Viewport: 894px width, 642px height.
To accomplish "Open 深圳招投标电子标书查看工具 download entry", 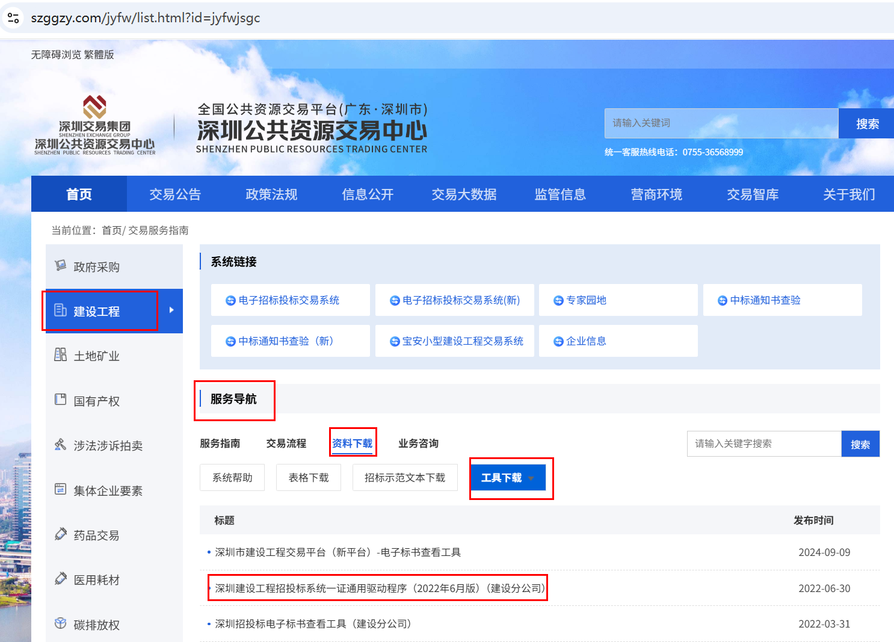I will pos(313,624).
